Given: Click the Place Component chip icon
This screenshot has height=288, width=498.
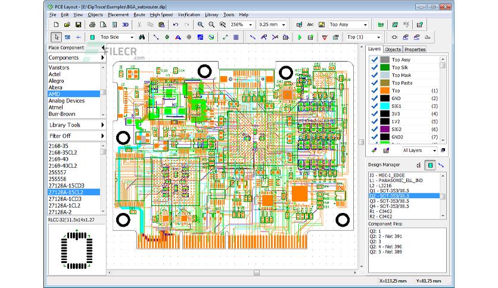Looking at the screenshot, I should [92, 37].
